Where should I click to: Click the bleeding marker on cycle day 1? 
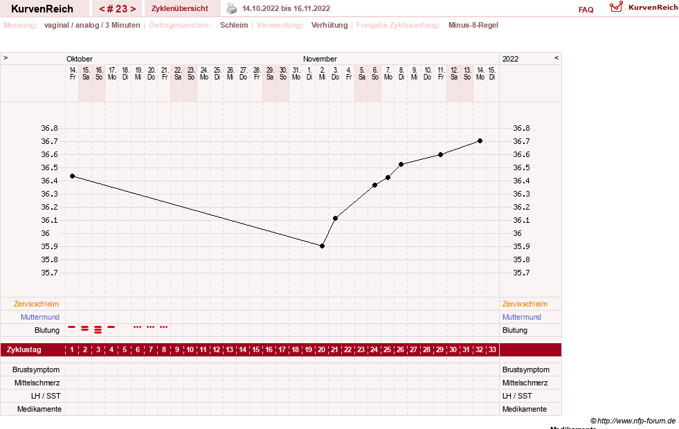72,327
